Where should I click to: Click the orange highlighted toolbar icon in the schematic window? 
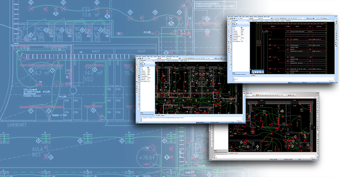click(275, 18)
